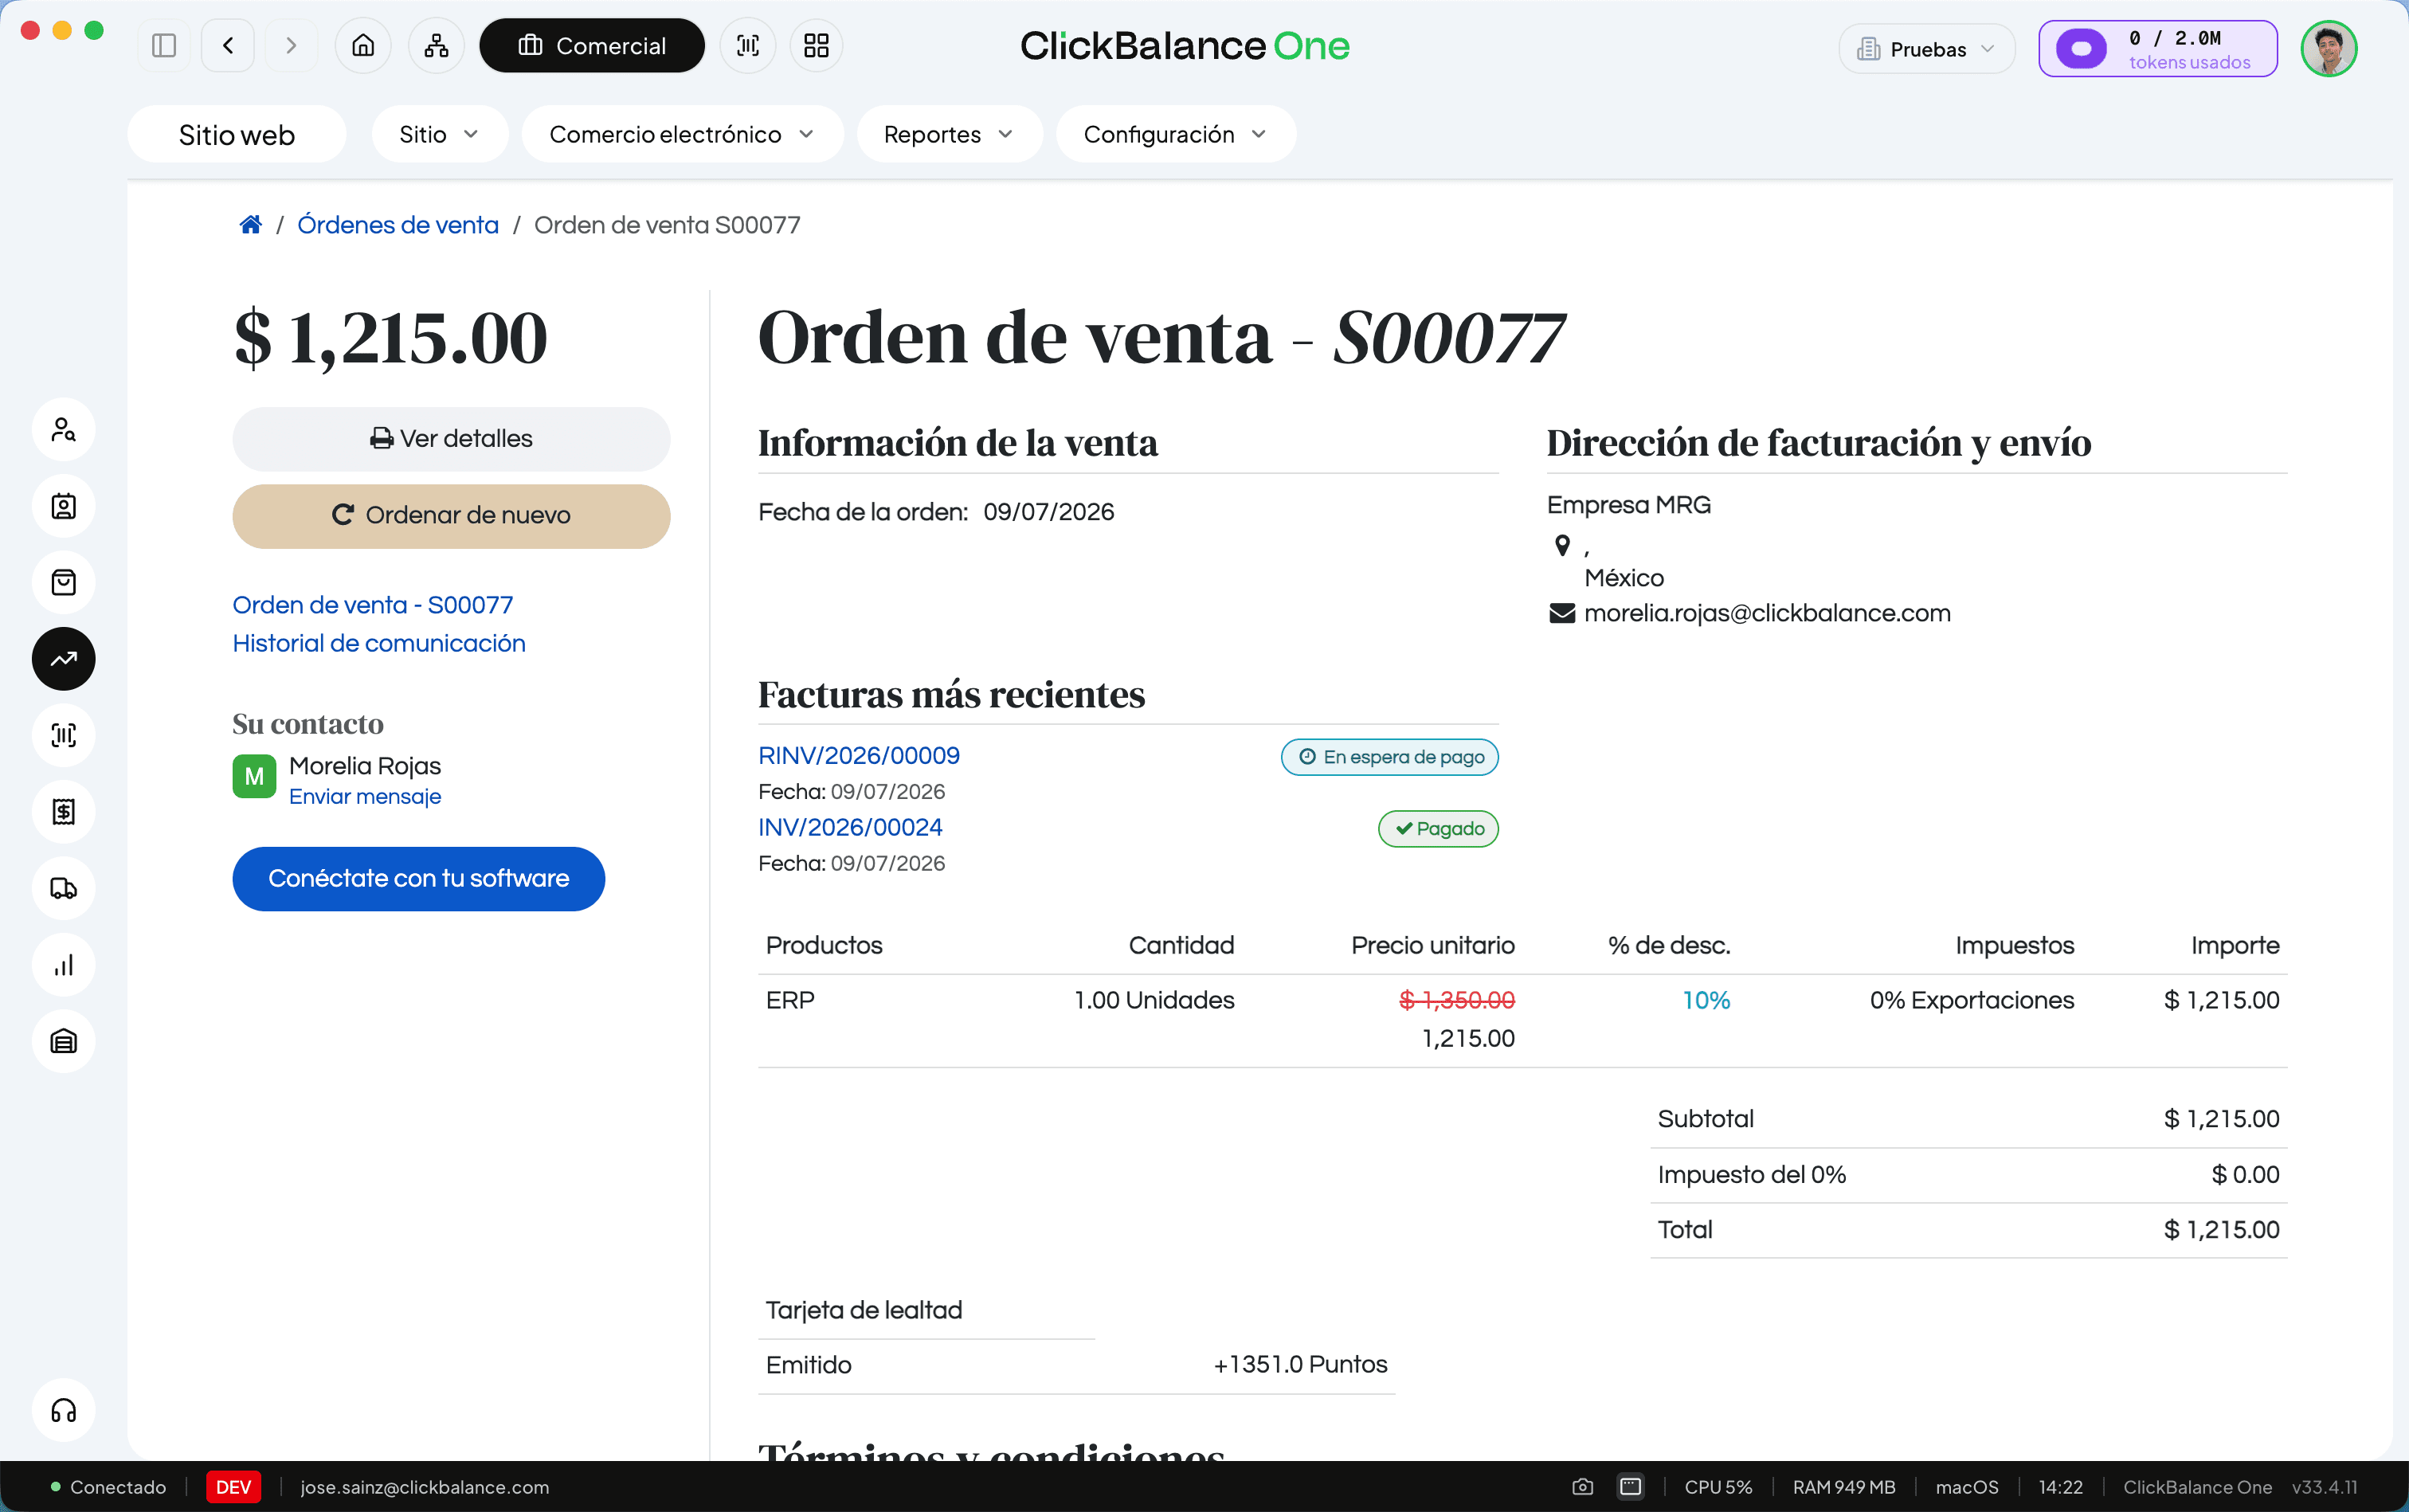Screen dimensions: 2409x1512
Task: Click the Pagado status badge
Action: (1438, 828)
